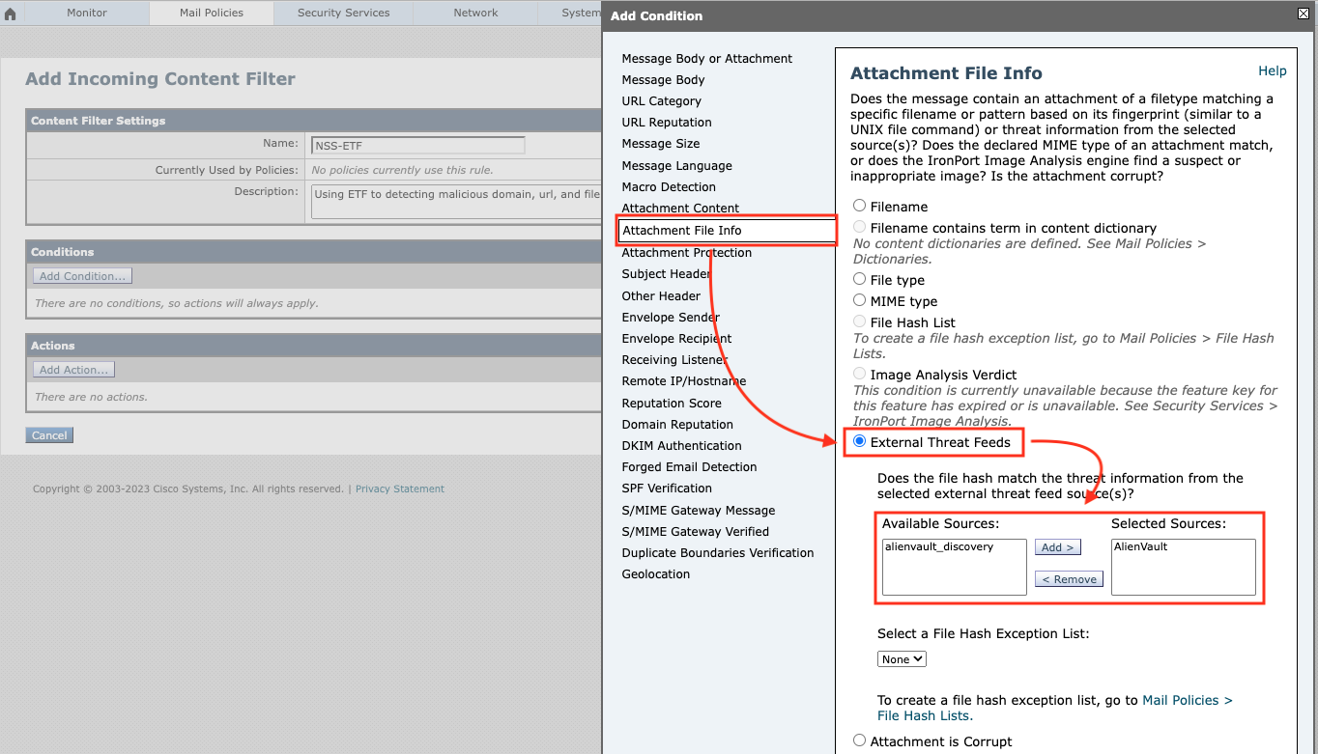
Task: Open the Help link
Action: coord(1273,70)
